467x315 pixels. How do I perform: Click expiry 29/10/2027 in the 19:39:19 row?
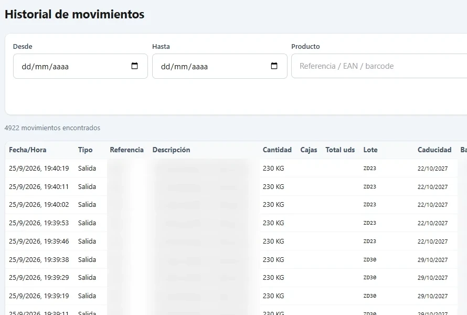coord(432,296)
